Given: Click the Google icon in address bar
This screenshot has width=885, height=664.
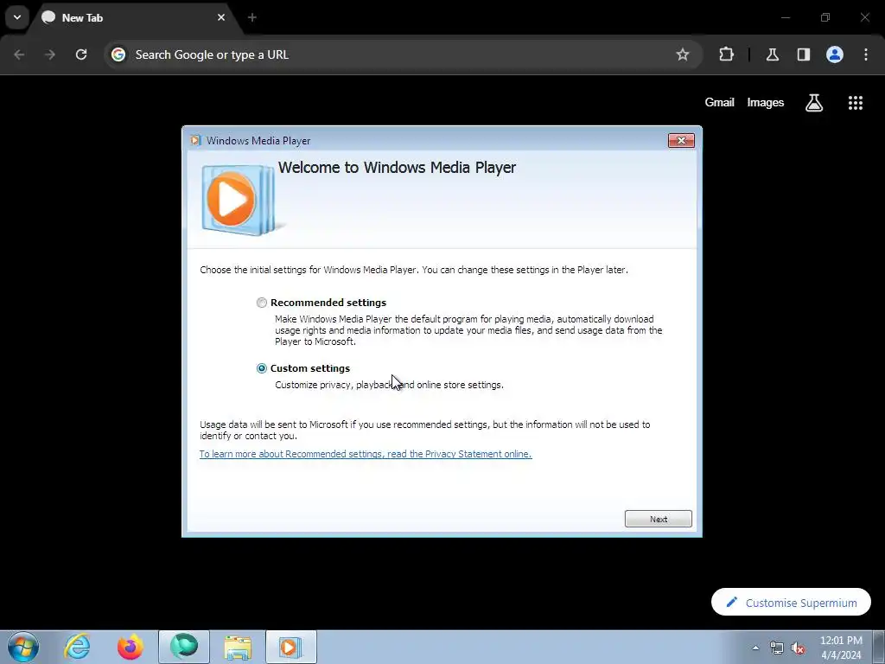Looking at the screenshot, I should [x=118, y=54].
